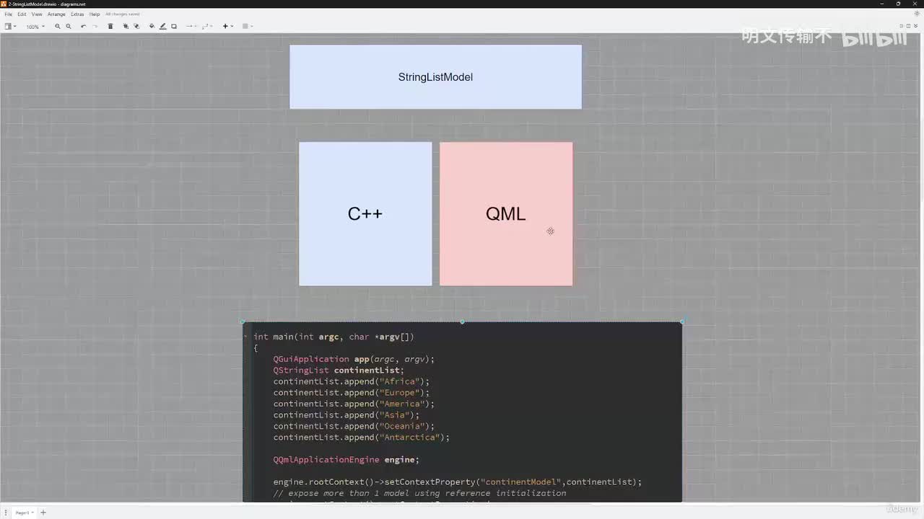This screenshot has height=519, width=924.
Task: Click the '// expose more than 1 model' comment
Action: (419, 493)
